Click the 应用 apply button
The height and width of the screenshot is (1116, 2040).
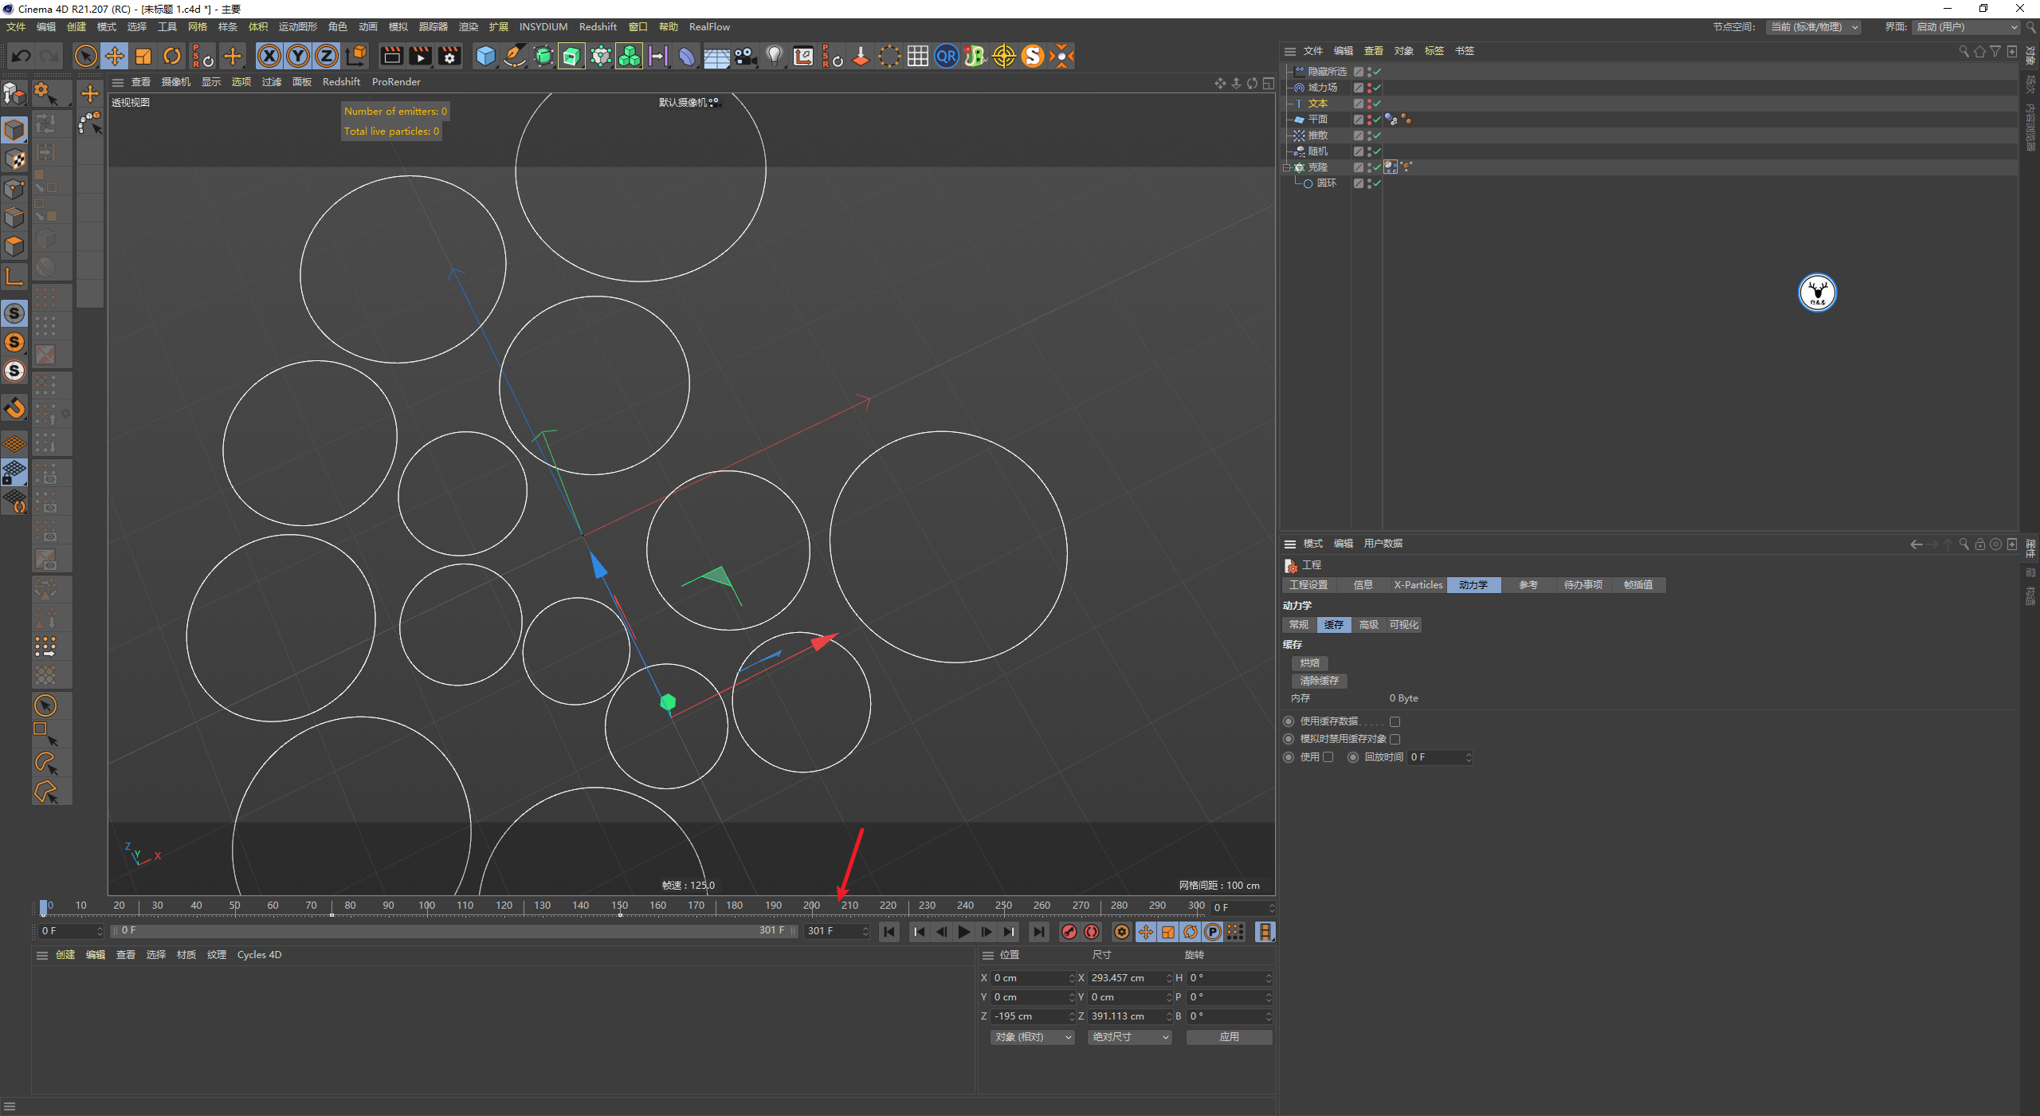pos(1229,1037)
